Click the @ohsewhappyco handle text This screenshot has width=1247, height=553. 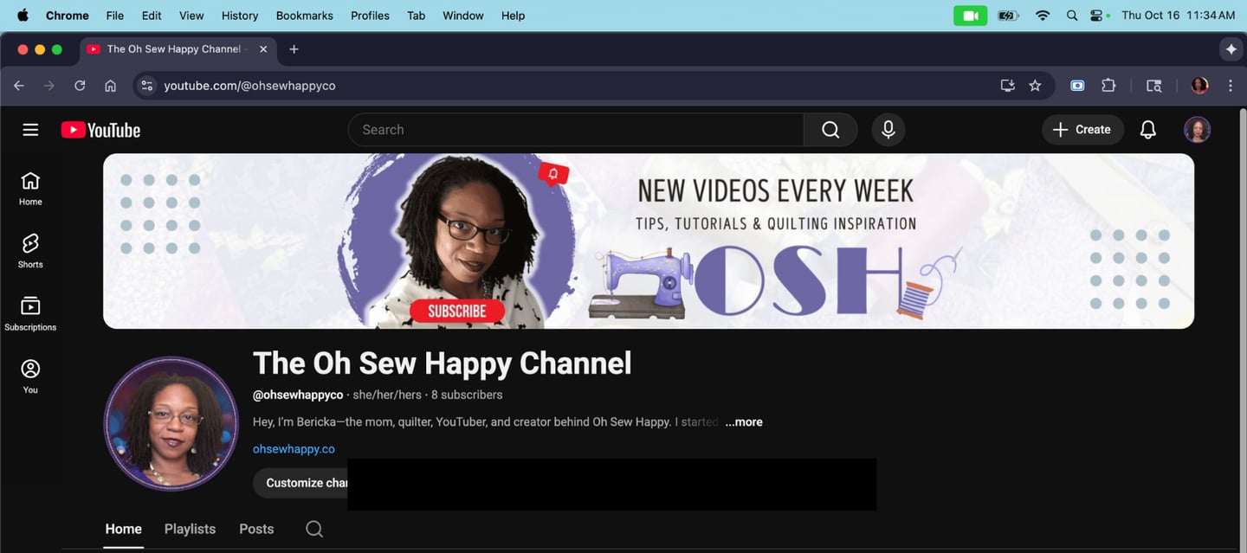coord(298,395)
